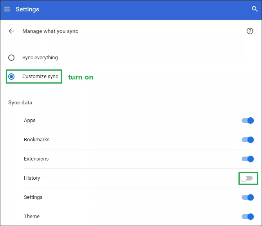The image size is (262, 226).
Task: Enable History sync switch
Action: pyautogui.click(x=247, y=178)
